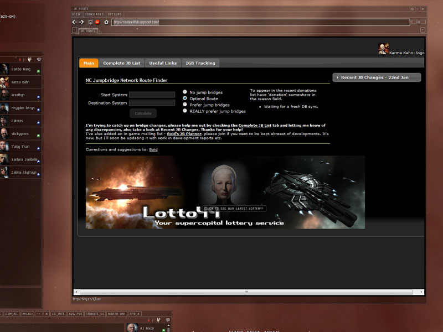Focus the Destination System input field
This screenshot has width=443, height=332.
[x=152, y=102]
